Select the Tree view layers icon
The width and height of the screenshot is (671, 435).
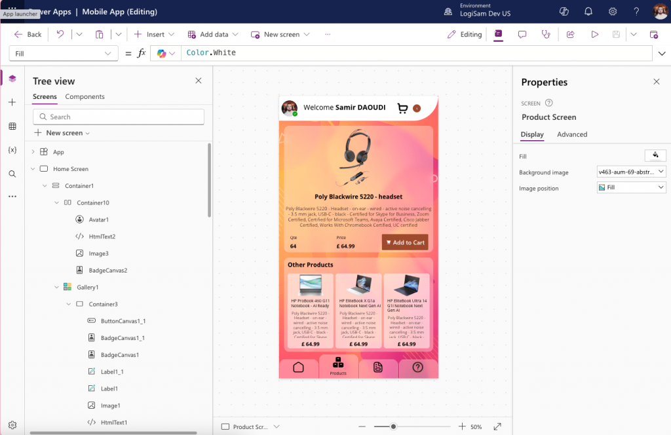pos(12,79)
